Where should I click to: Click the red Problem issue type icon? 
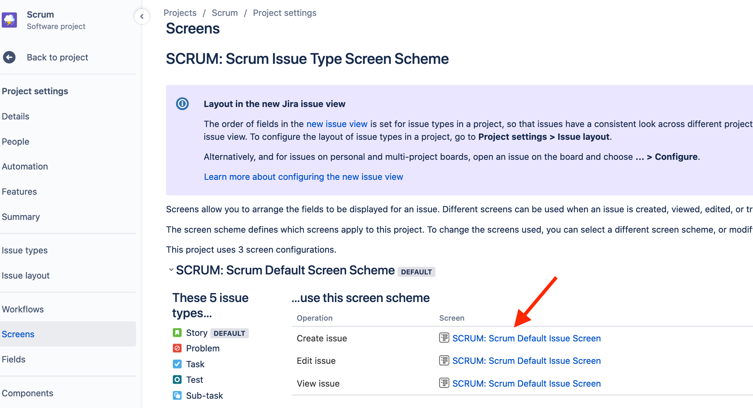coord(177,348)
